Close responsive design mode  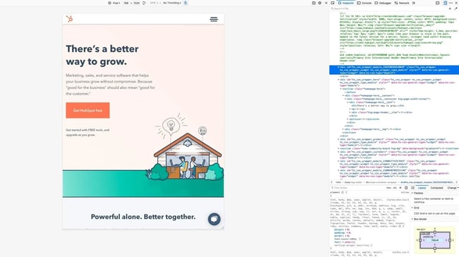326,3
